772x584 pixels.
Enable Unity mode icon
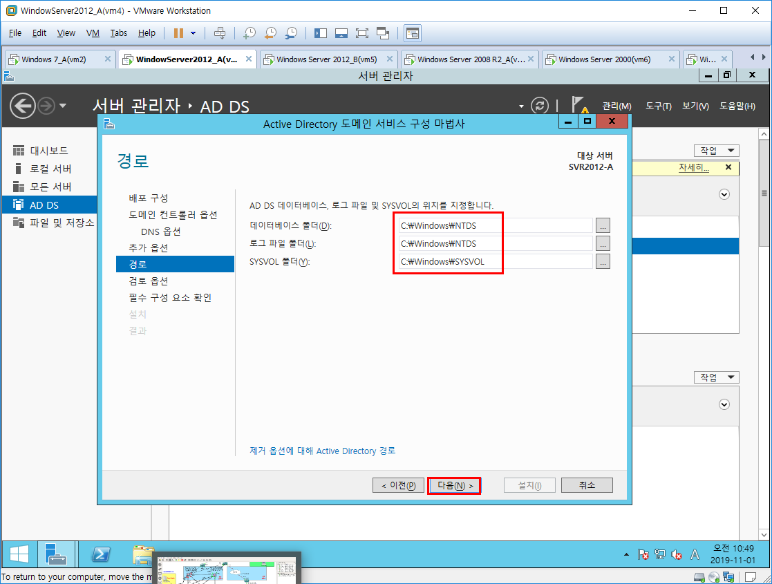[383, 33]
